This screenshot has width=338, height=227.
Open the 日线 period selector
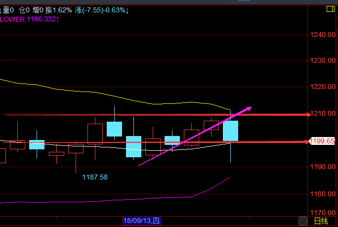pyautogui.click(x=320, y=221)
